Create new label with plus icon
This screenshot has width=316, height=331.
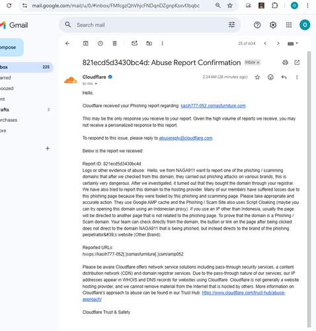click(48, 148)
